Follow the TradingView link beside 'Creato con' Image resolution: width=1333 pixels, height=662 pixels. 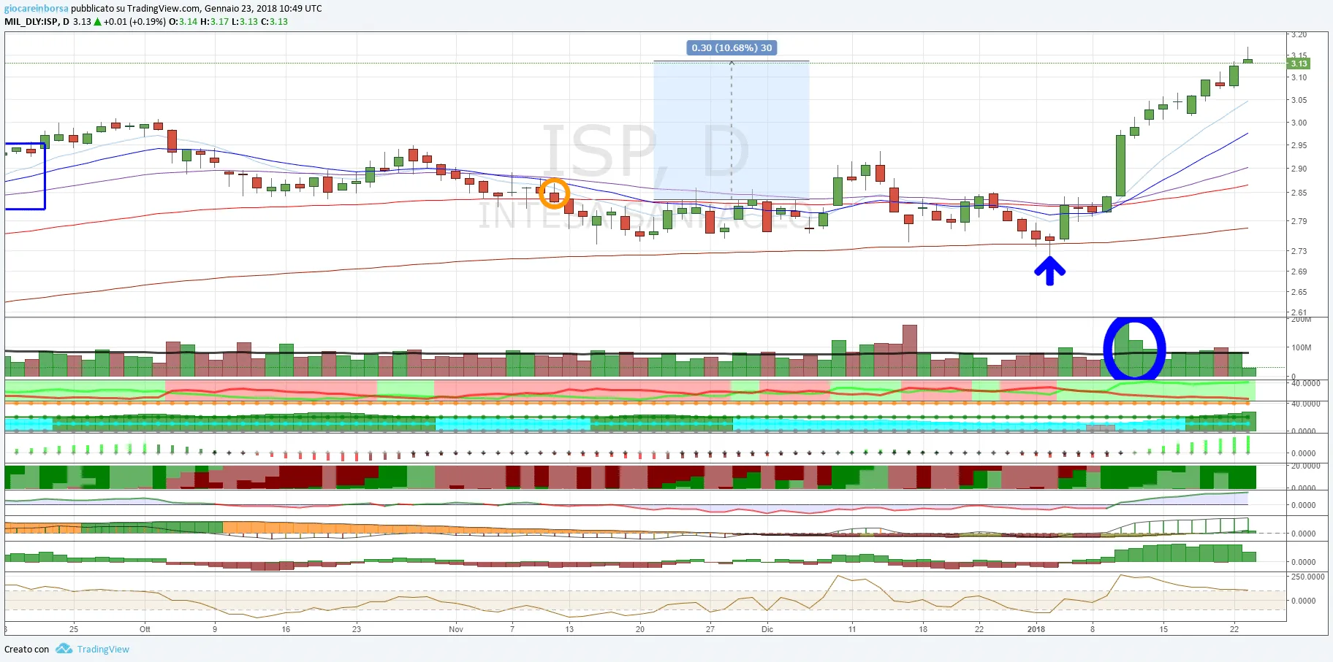click(x=103, y=650)
